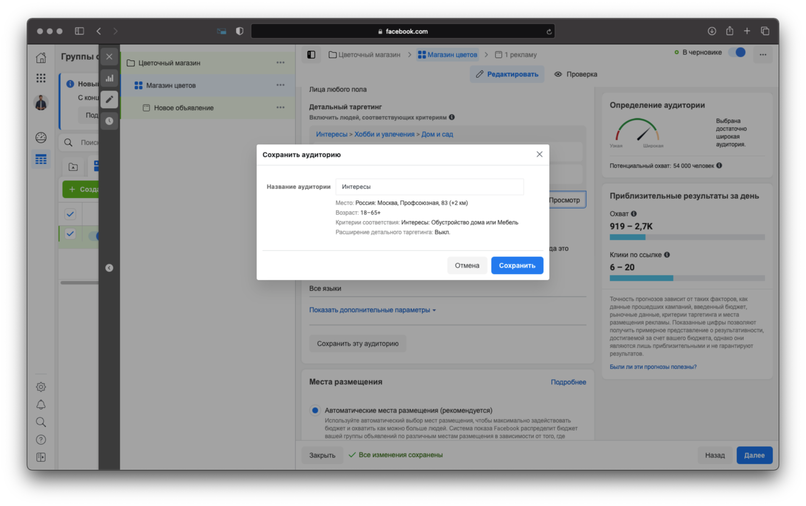Click the settings gear icon in left sidebar
The width and height of the screenshot is (806, 506).
(x=41, y=386)
